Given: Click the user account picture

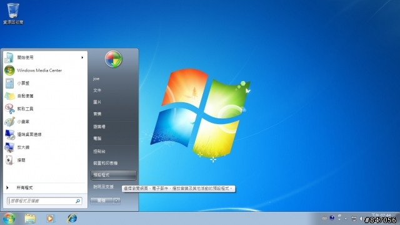Looking at the screenshot, I should (114, 59).
